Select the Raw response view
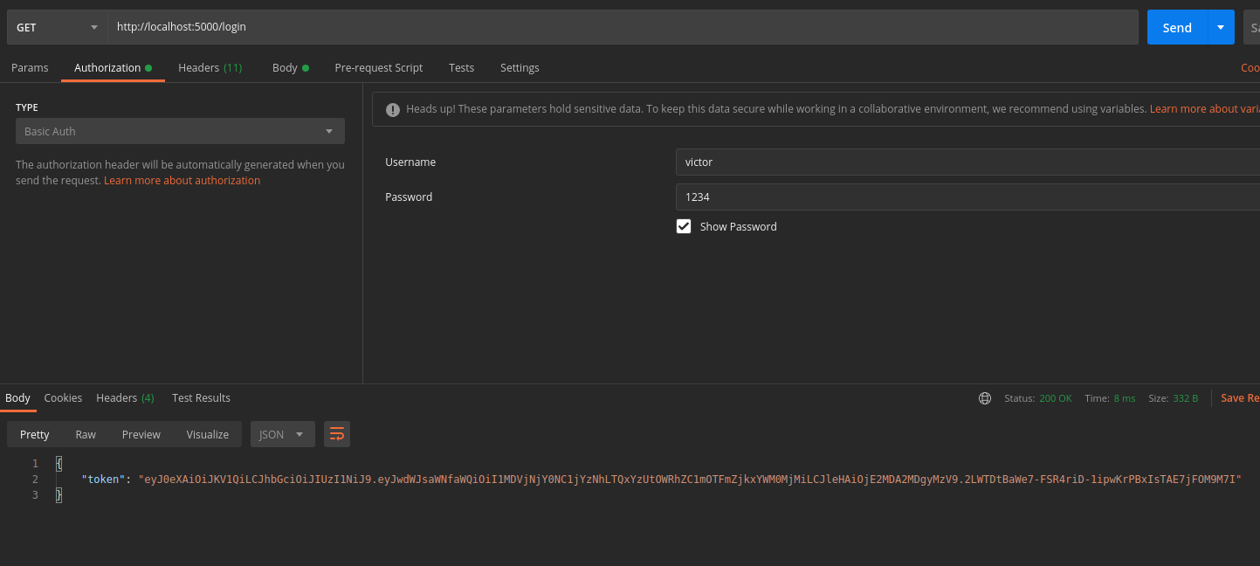Screen dimensions: 1260x566 point(86,434)
